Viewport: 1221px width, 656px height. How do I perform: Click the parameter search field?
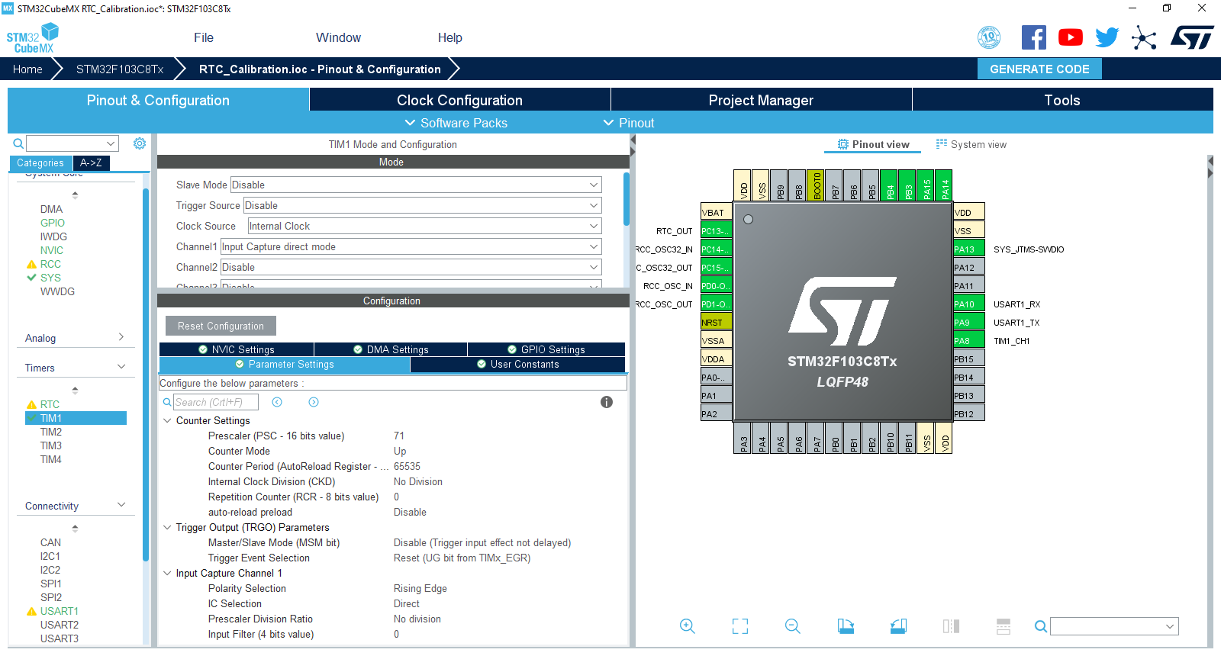215,402
